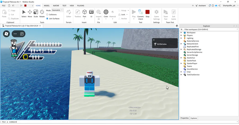Viewport: 239px width, 125px height.
Task: Open the Assistant sparkle button
Action: (200, 6)
